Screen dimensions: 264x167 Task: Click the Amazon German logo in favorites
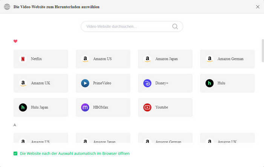(x=210, y=59)
